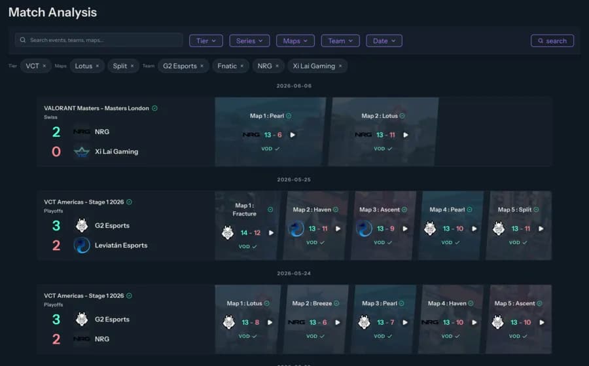This screenshot has height=366, width=589.
Task: Click G2 Esports logo versus Leviatán
Action: (x=82, y=226)
